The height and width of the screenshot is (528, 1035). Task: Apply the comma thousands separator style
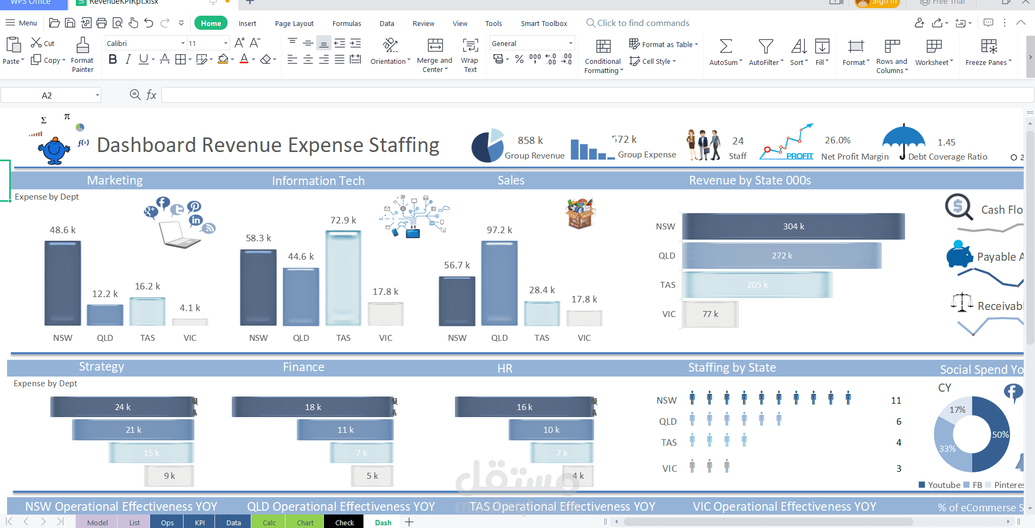(535, 59)
